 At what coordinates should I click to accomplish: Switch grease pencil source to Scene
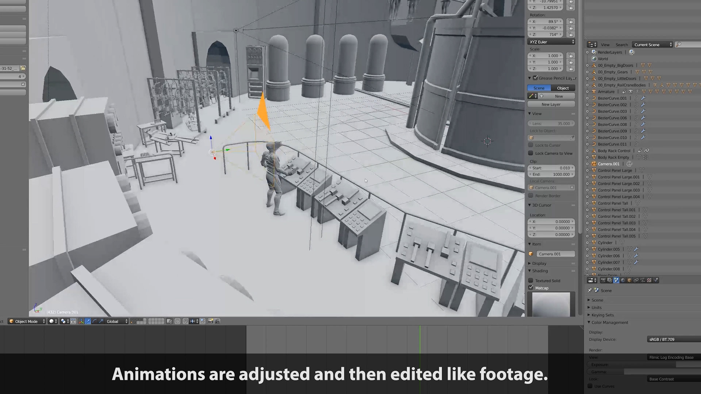[539, 88]
